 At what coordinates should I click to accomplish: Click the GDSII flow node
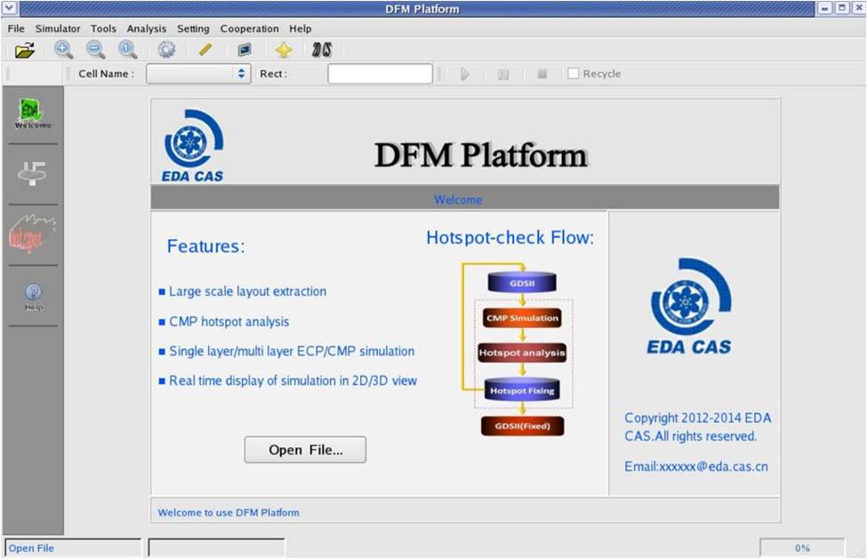(x=522, y=283)
